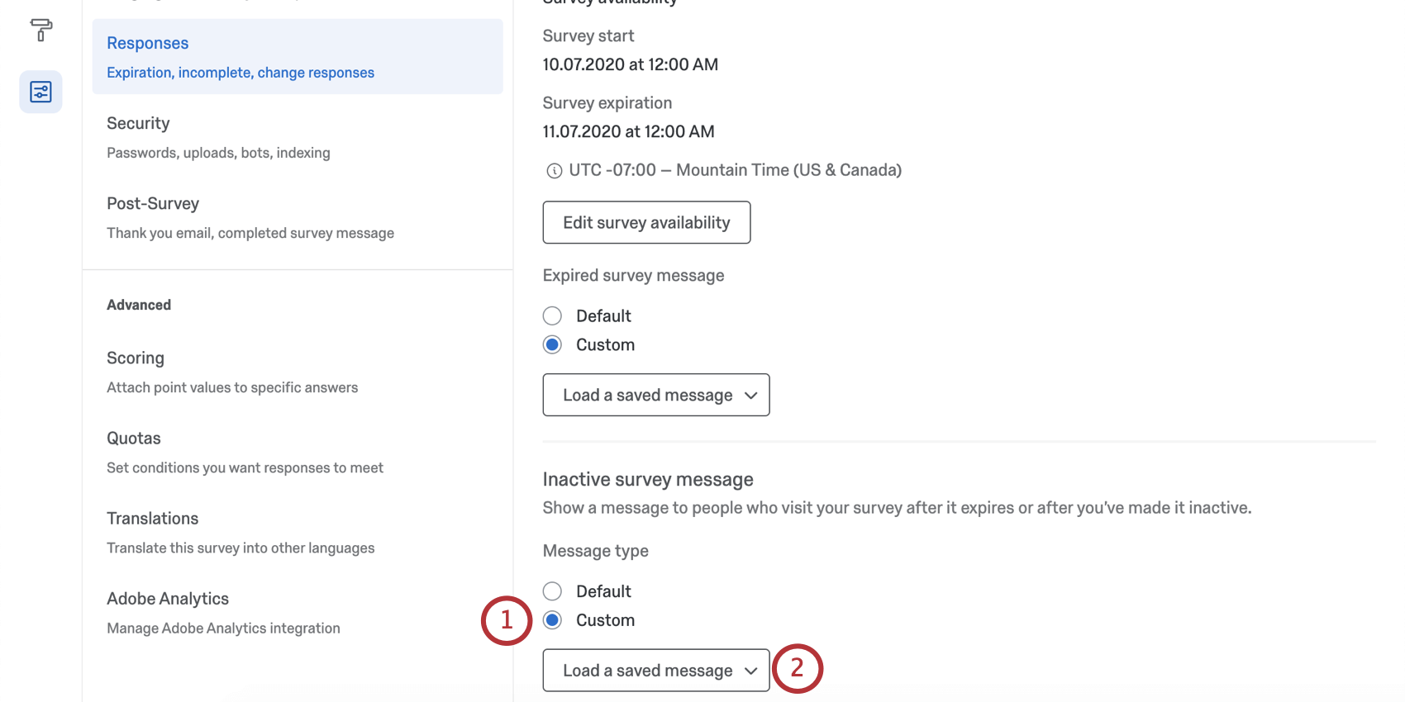Viewport: 1405px width, 702px height.
Task: Click Edit survey availability button
Action: click(646, 223)
